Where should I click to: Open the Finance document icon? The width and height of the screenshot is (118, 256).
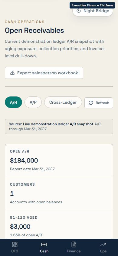tap(74, 244)
